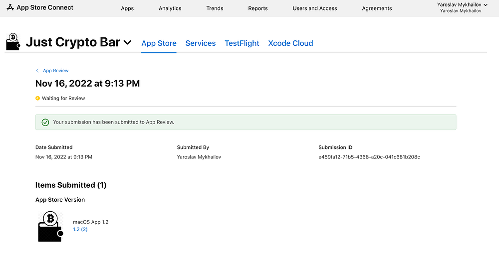Click the macOS App 1.2 wallet thumbnail
The height and width of the screenshot is (259, 499).
click(50, 226)
